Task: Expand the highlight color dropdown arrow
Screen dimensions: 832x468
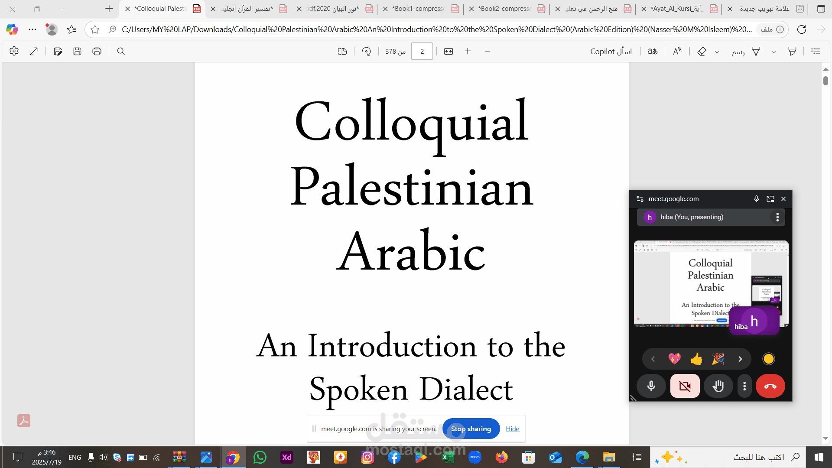Action: point(773,52)
